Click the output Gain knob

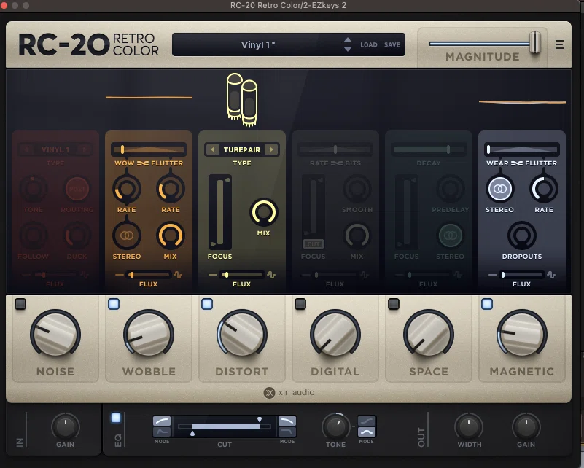pyautogui.click(x=526, y=426)
